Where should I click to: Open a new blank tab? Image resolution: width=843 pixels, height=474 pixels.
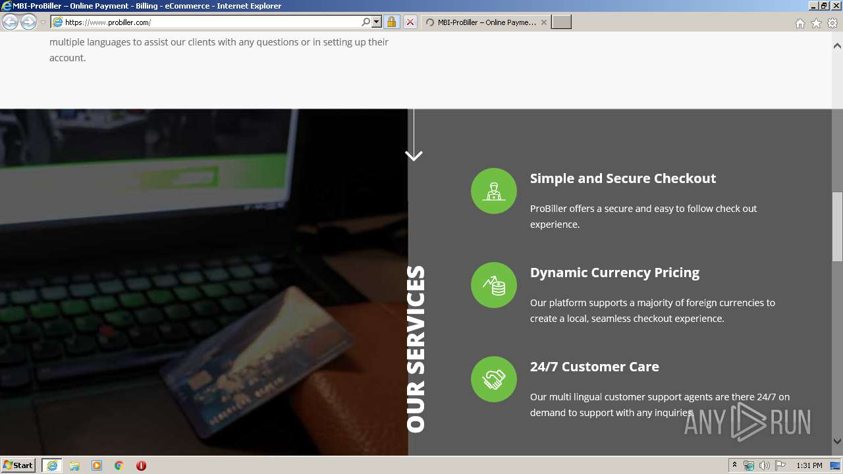(x=561, y=22)
